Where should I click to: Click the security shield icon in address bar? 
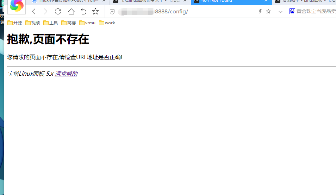tap(112, 12)
